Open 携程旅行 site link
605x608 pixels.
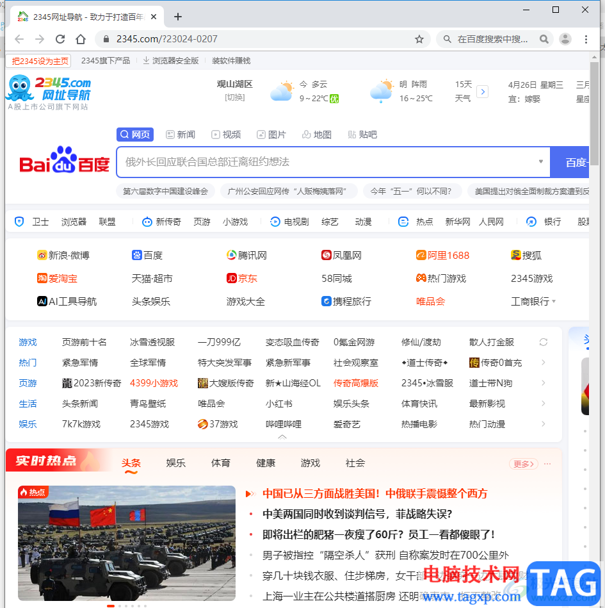click(x=346, y=301)
